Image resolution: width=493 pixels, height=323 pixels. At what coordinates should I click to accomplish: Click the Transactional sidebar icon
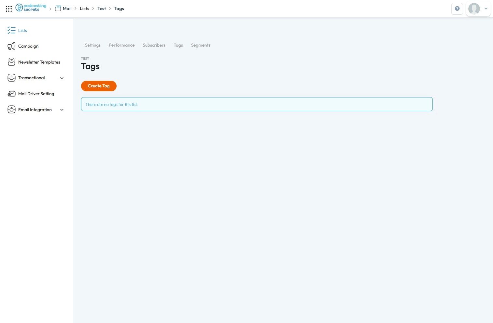point(11,78)
